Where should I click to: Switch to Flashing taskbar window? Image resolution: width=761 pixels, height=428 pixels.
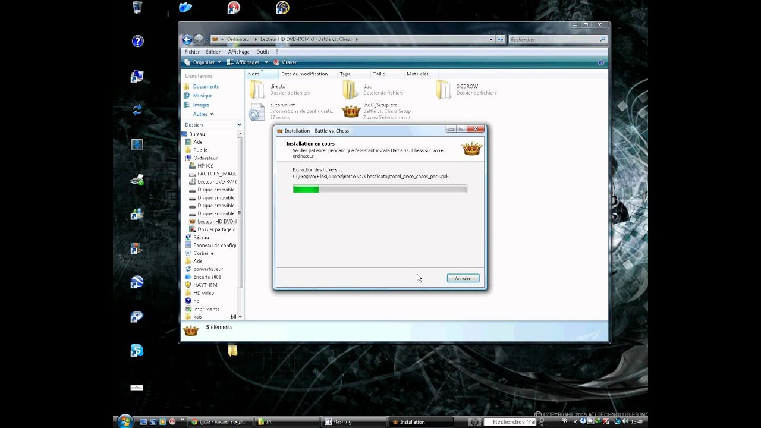[x=354, y=422]
